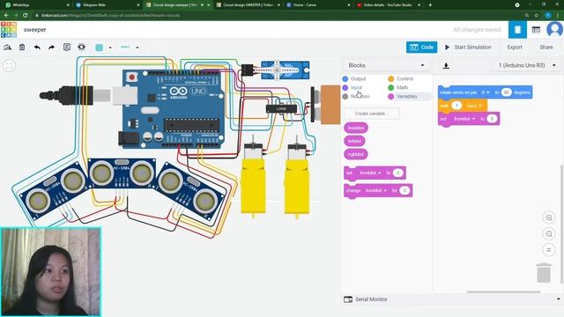
Task: Open variable dropdown in change block
Action: [376, 190]
